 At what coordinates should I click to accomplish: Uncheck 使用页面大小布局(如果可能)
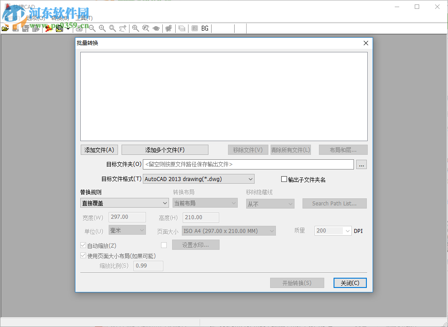click(x=83, y=255)
